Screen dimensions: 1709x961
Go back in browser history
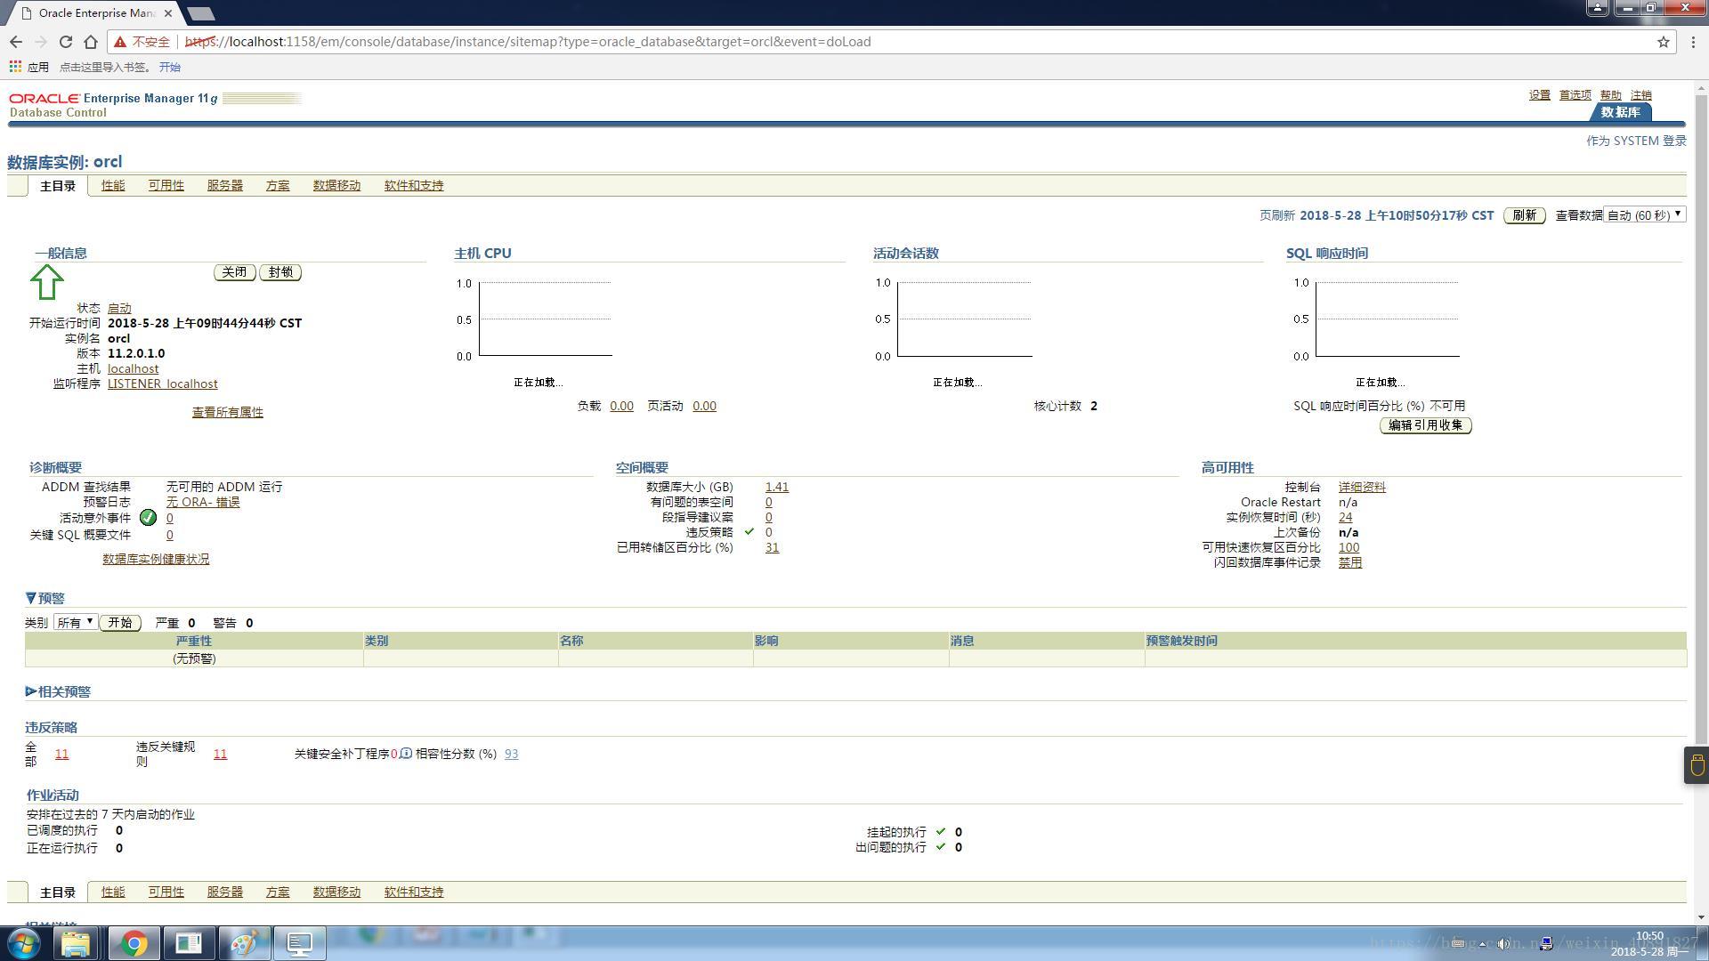point(16,42)
